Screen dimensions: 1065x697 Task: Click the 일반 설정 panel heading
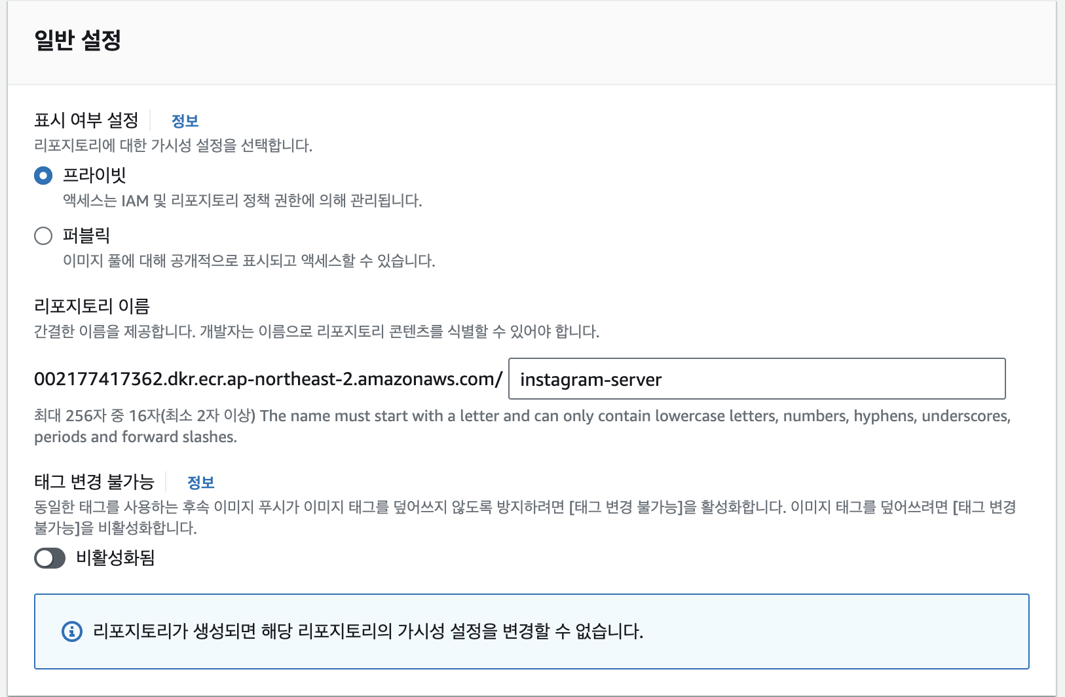click(77, 40)
